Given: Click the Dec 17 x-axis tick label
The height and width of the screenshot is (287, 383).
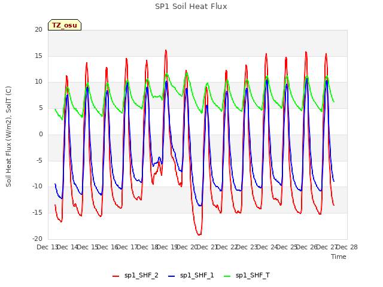Looking at the screenshot, I should coord(129,247).
